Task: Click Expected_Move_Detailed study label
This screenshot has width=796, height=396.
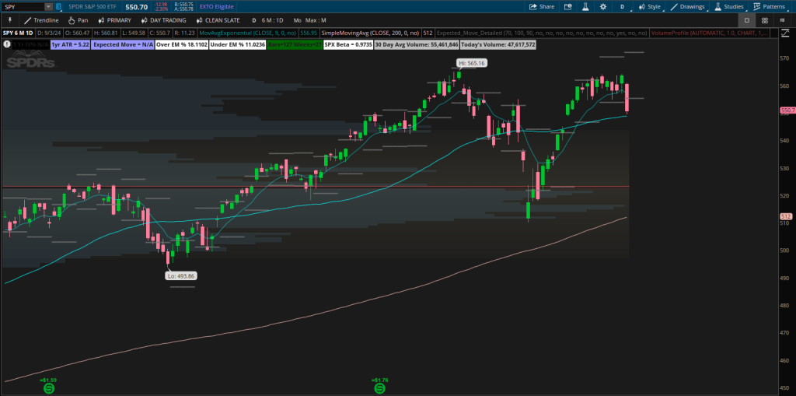Action: [x=542, y=33]
